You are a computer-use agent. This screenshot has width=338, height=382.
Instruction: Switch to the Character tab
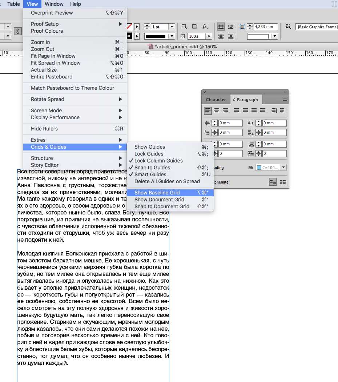click(x=216, y=100)
